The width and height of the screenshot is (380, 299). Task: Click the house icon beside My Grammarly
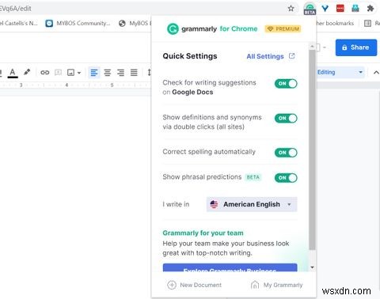click(255, 285)
